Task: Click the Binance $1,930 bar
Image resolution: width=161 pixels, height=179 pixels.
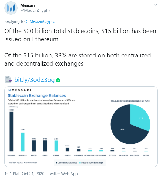Action: point(11,131)
